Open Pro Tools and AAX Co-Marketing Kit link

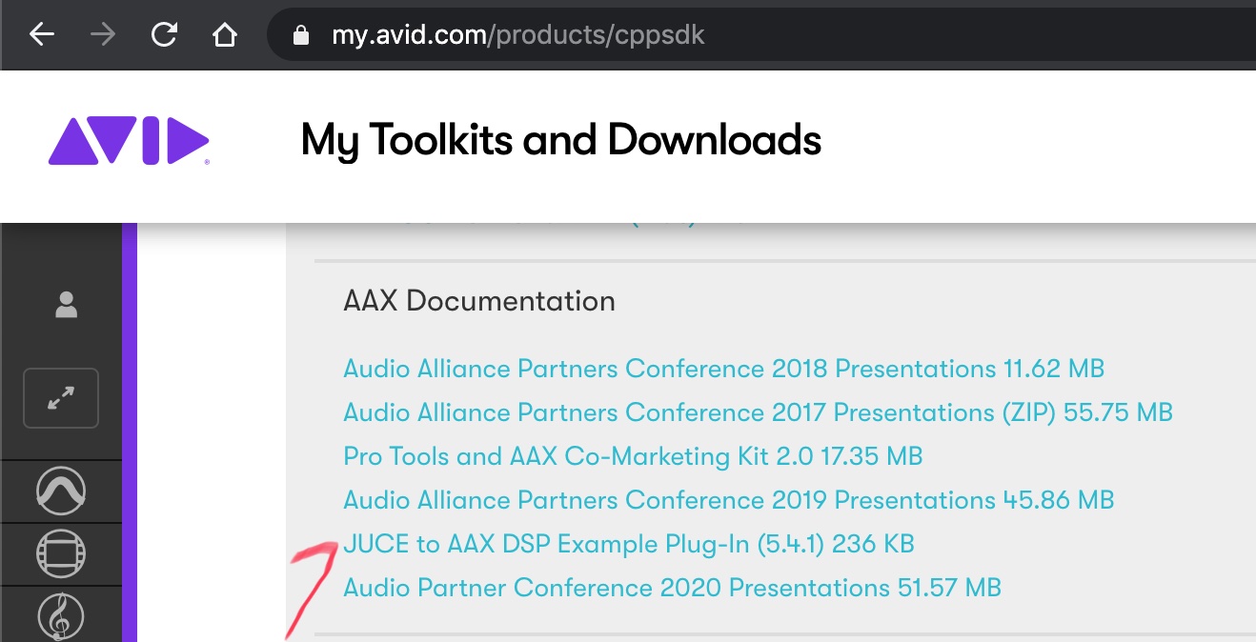(x=633, y=456)
